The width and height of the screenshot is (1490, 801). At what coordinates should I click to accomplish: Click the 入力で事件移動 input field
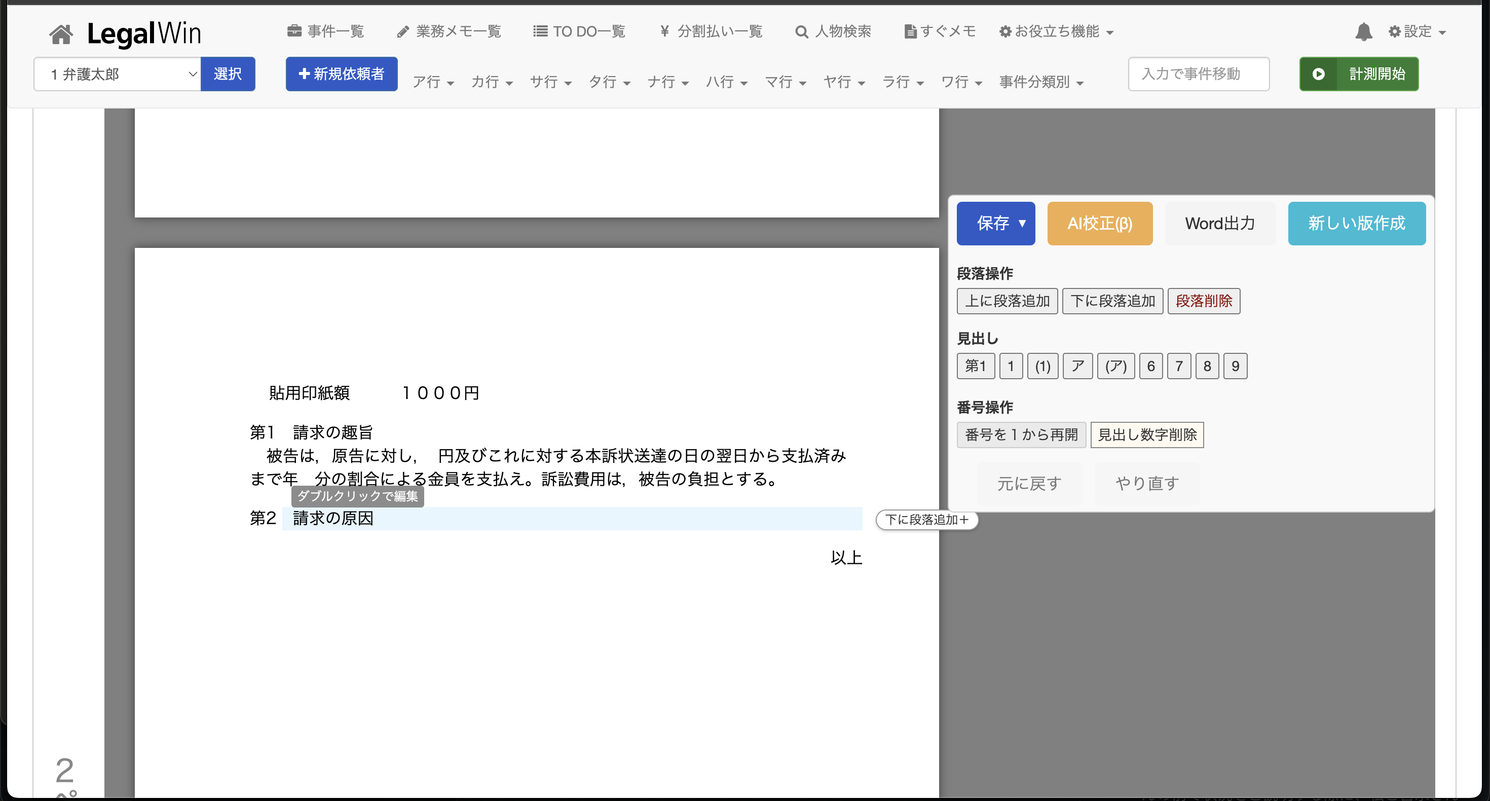[1198, 74]
